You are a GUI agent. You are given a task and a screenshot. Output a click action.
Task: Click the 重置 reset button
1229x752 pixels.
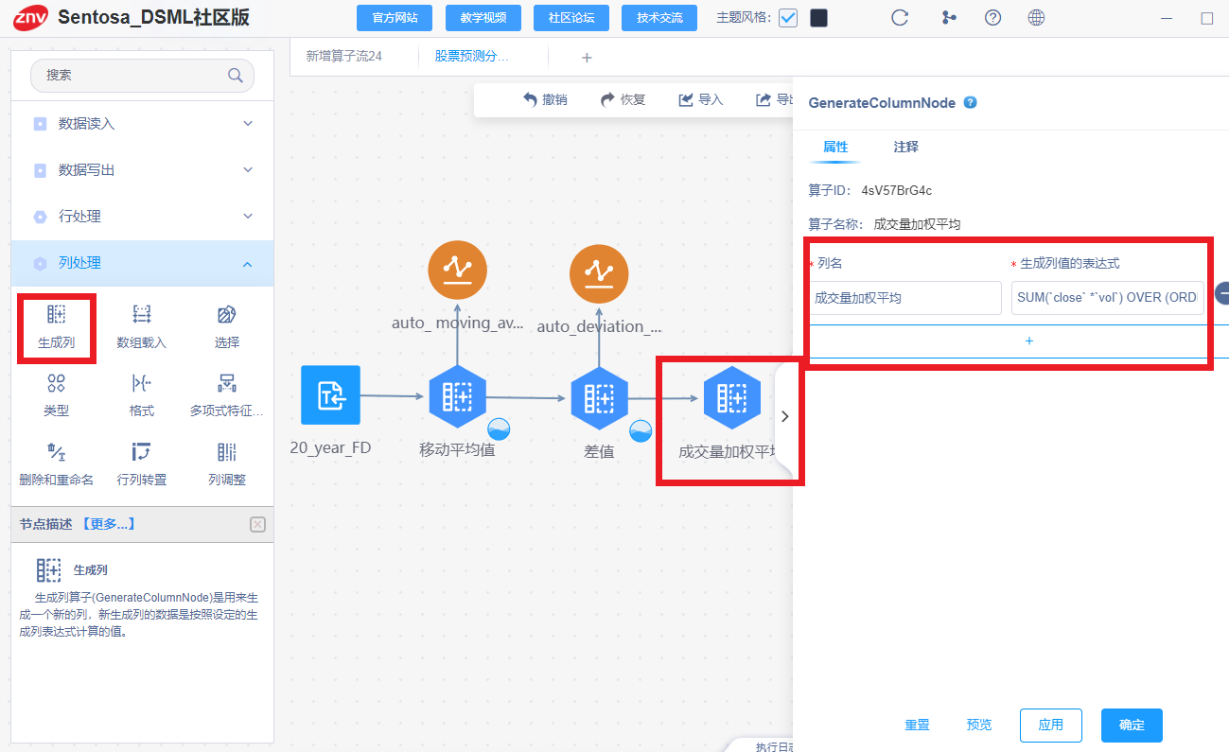pos(917,726)
